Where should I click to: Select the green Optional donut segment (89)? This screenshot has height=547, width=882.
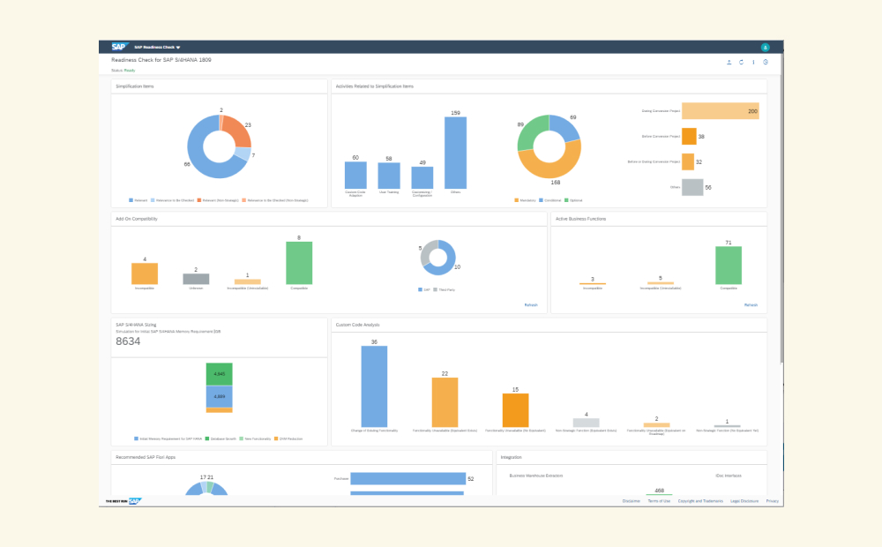[528, 131]
